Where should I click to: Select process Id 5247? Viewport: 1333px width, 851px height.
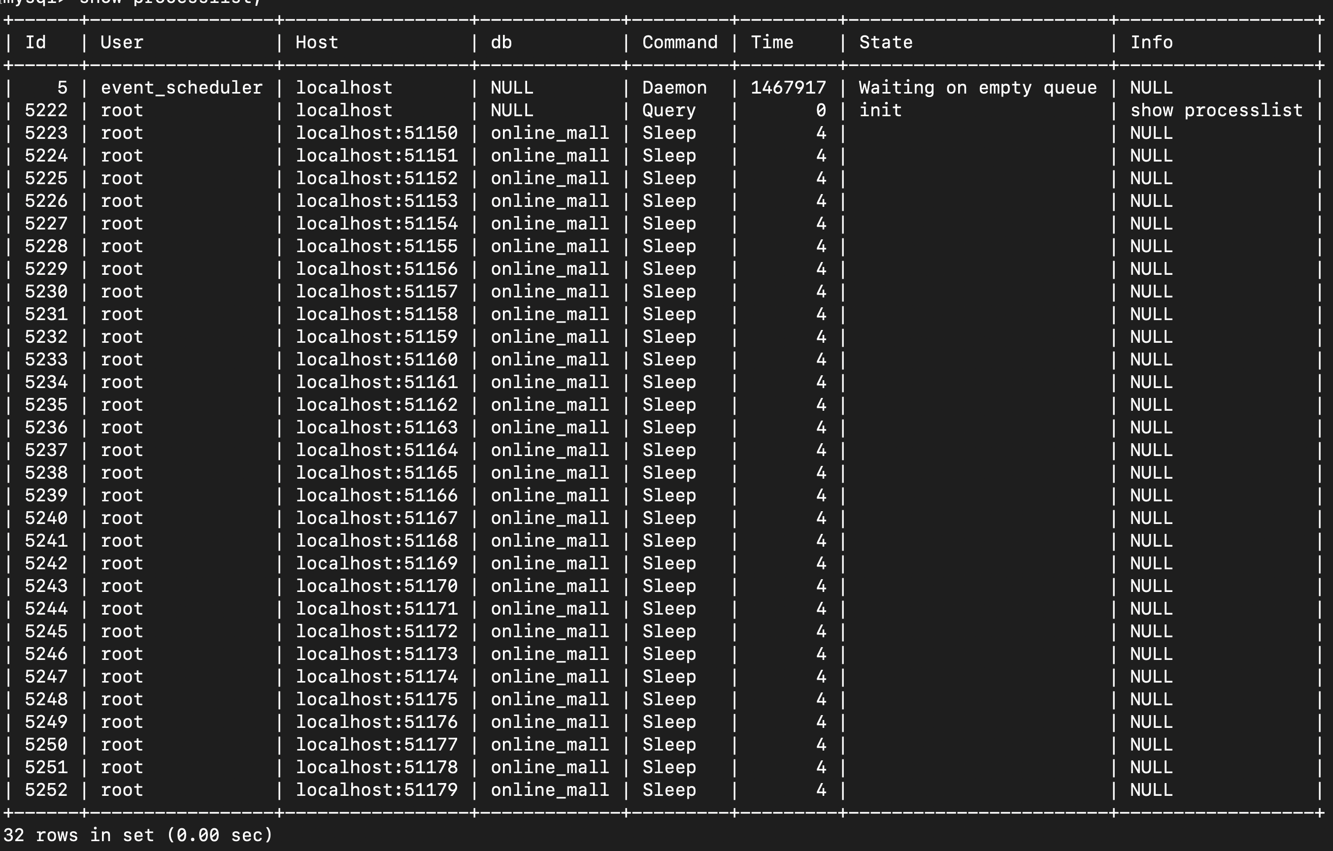click(x=46, y=678)
